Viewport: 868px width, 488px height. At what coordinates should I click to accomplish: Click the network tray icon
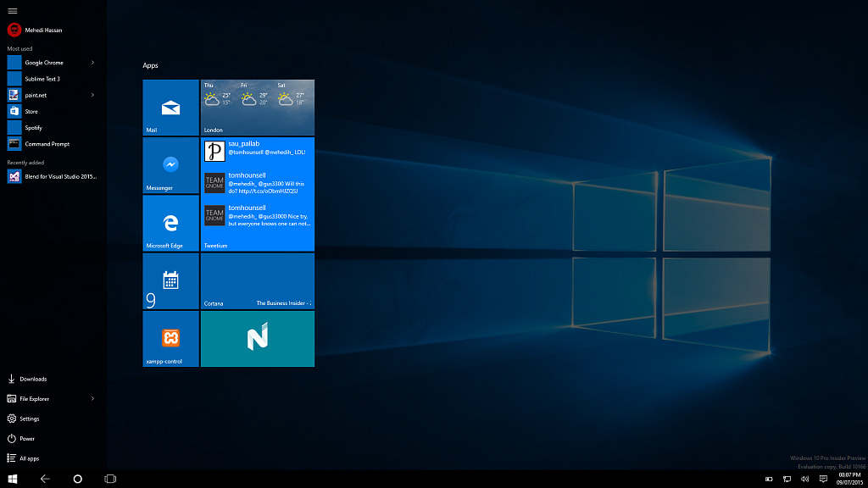(787, 480)
